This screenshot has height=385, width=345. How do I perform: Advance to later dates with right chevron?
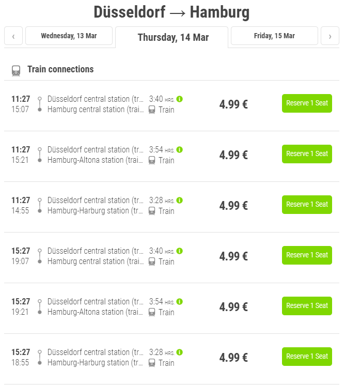coord(330,36)
